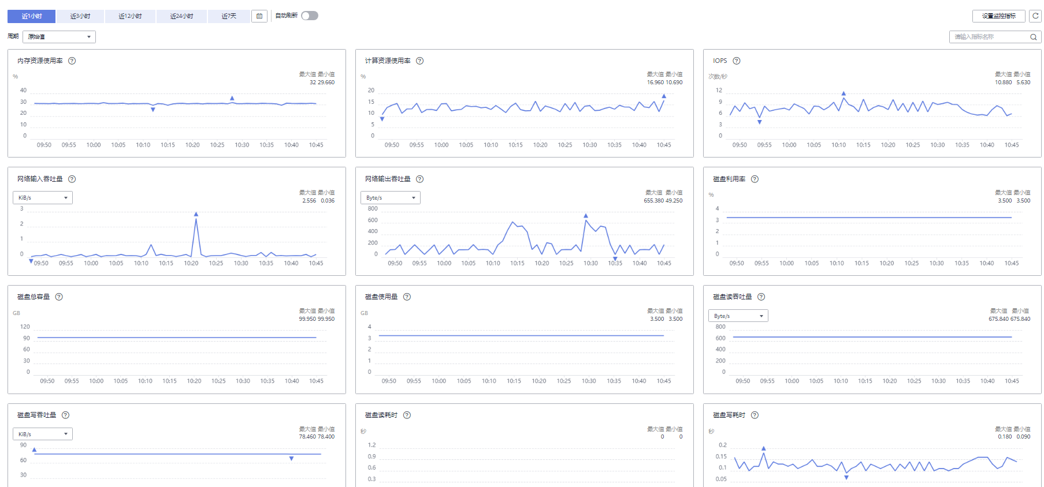The width and height of the screenshot is (1044, 487).
Task: Click the max value 0.180 in 磁盘写耗时
Action: coord(1005,437)
